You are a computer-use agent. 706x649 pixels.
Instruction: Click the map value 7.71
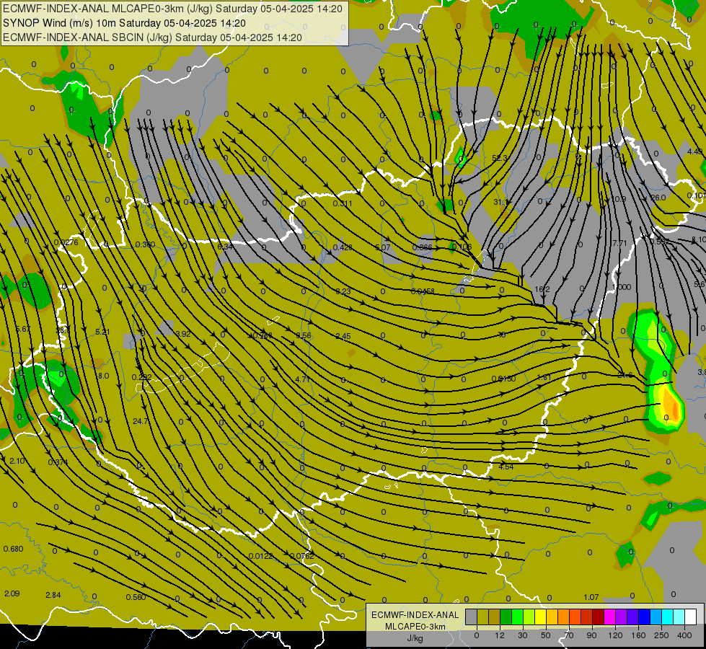click(x=619, y=243)
